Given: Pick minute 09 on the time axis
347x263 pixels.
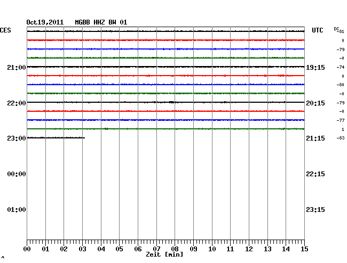Looking at the screenshot, I should tap(193, 249).
